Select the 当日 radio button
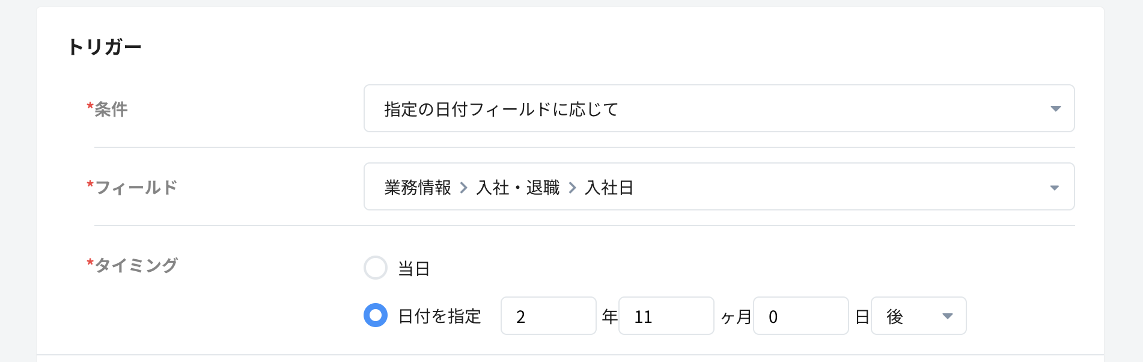1143x362 pixels. [376, 268]
